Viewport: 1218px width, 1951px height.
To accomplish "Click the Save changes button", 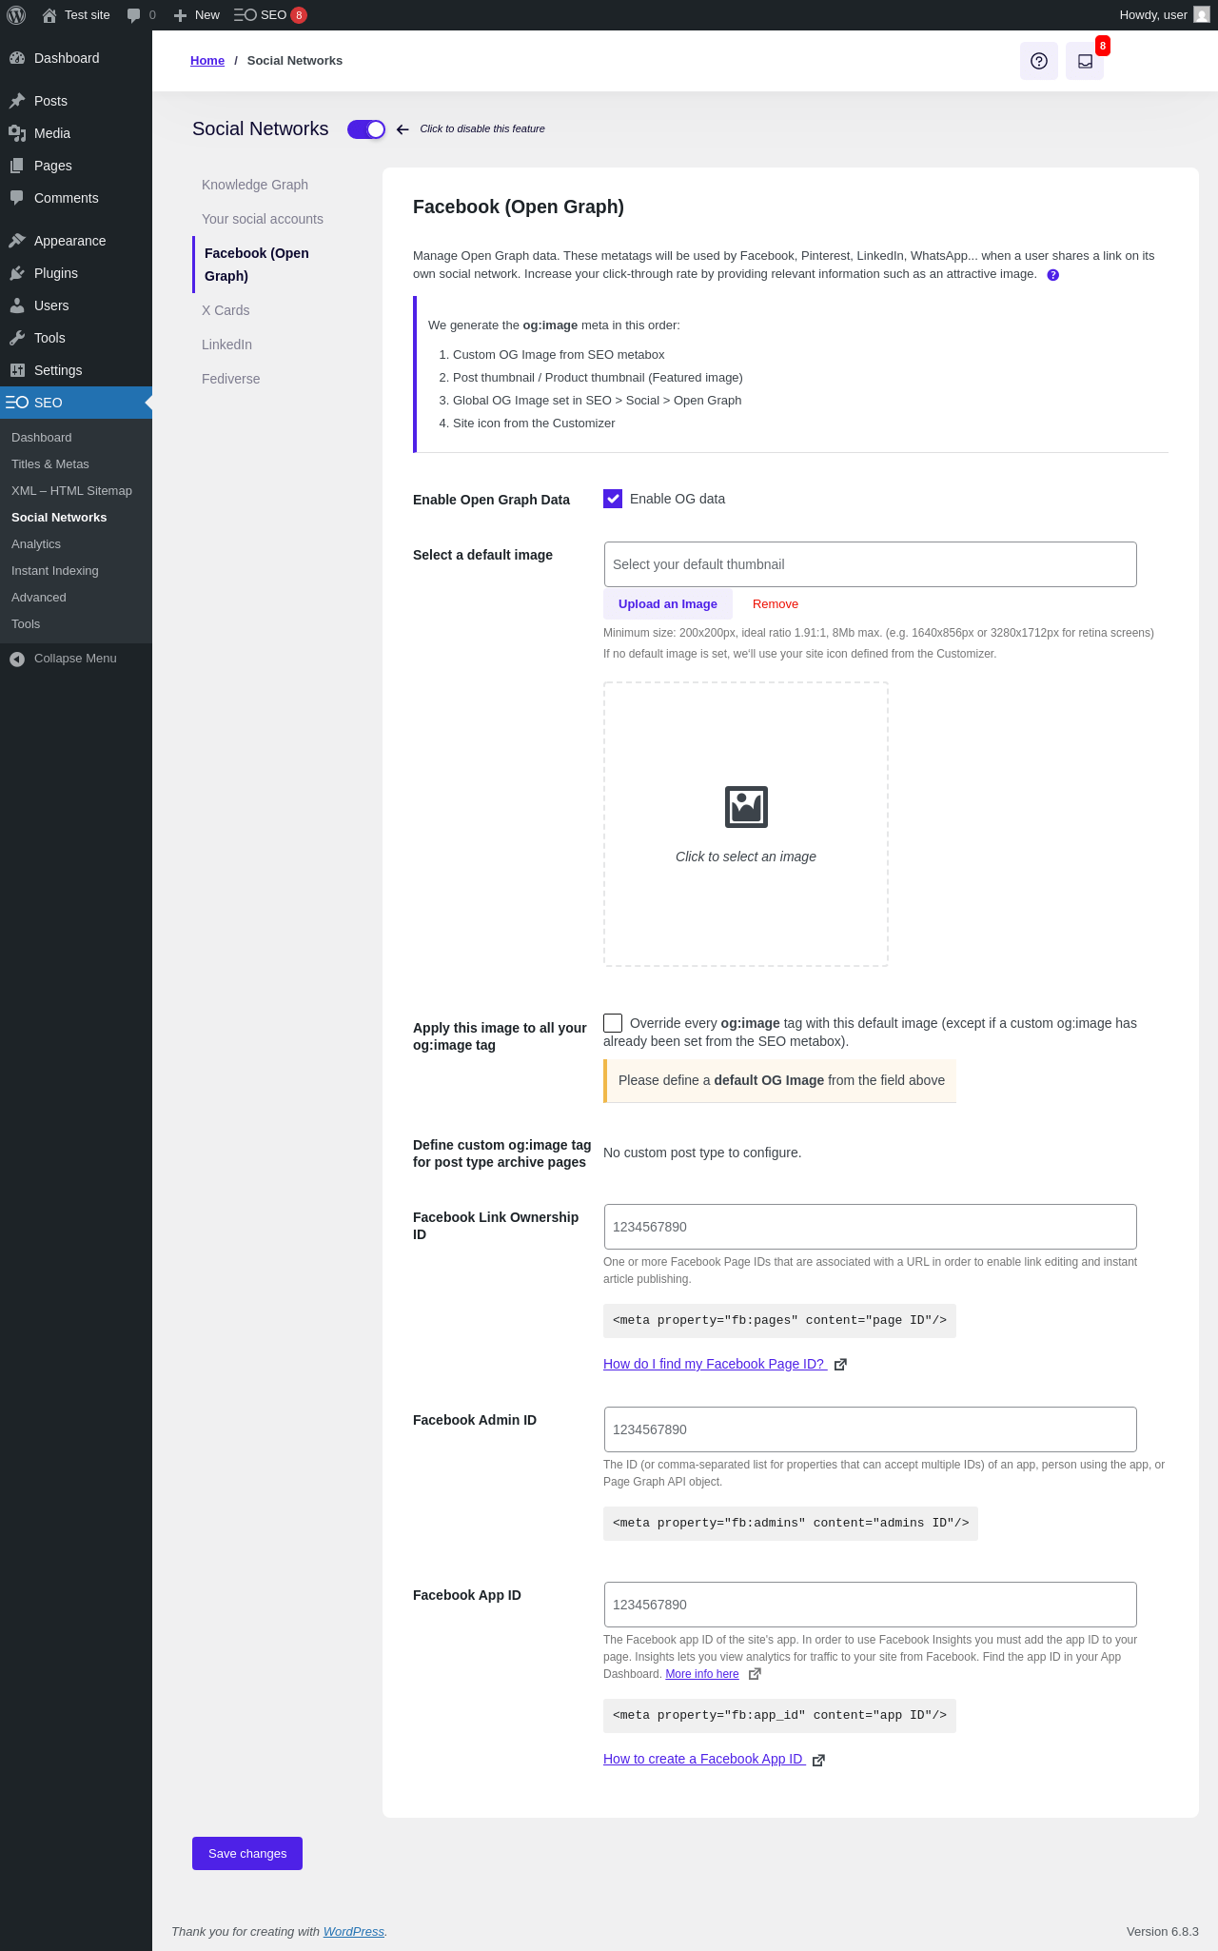I will point(247,1854).
